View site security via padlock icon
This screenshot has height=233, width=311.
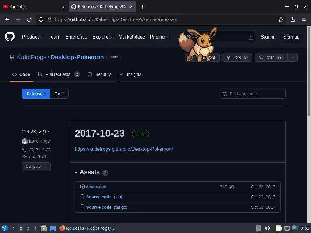tap(50, 19)
